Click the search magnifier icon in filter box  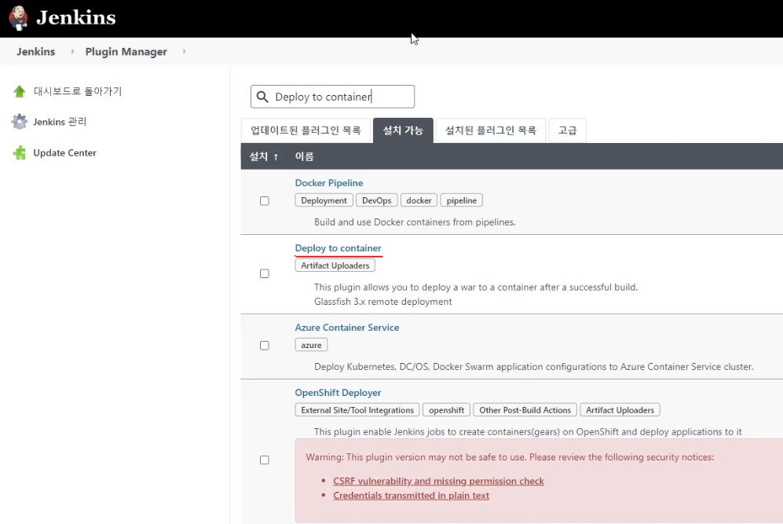click(x=262, y=97)
